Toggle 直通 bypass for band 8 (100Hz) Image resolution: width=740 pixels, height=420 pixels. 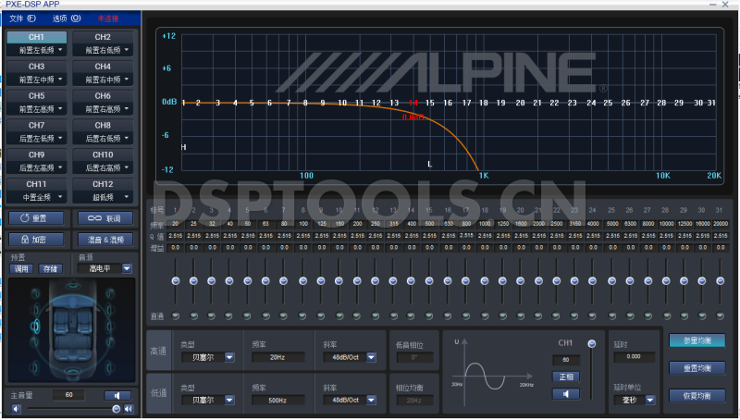coord(302,315)
